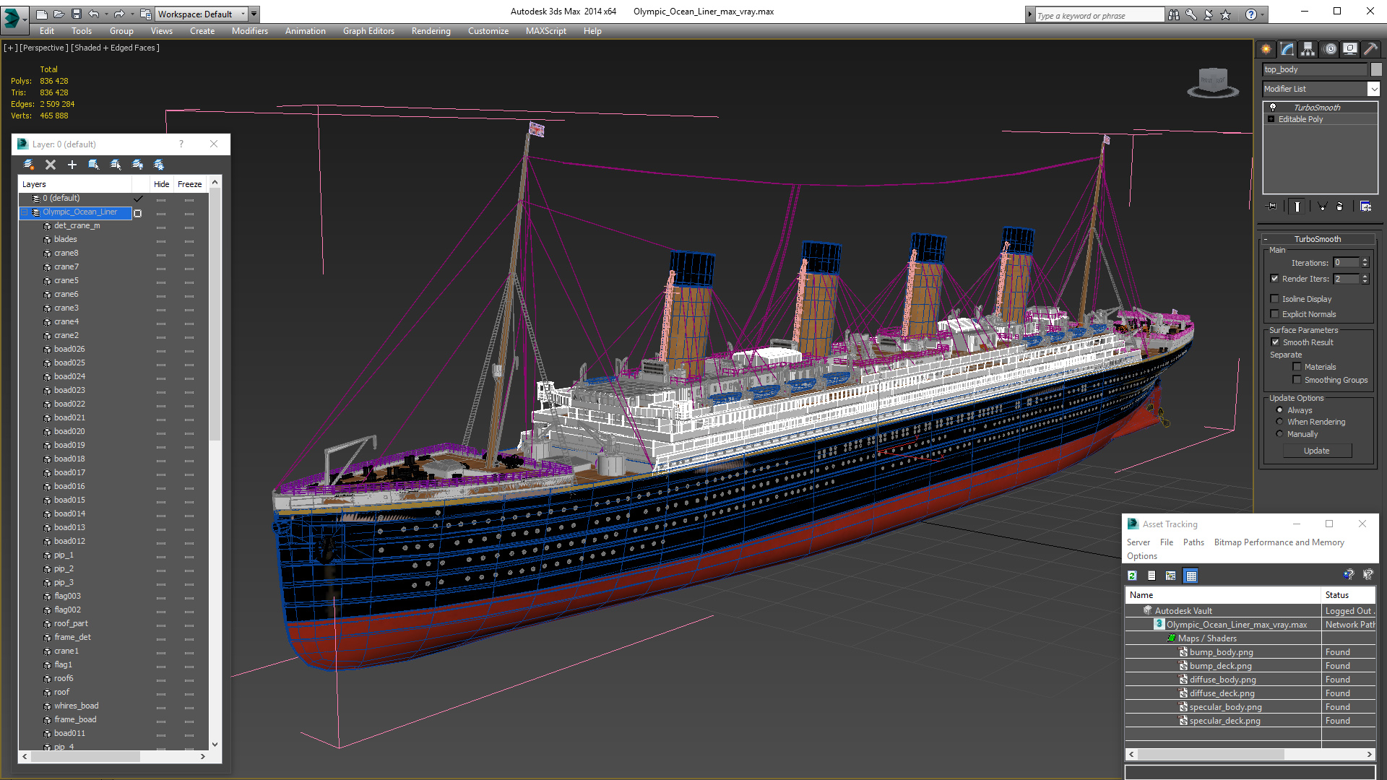The image size is (1387, 780).
Task: Click Freeze All Layers snowflake icon
Action: [x=159, y=165]
